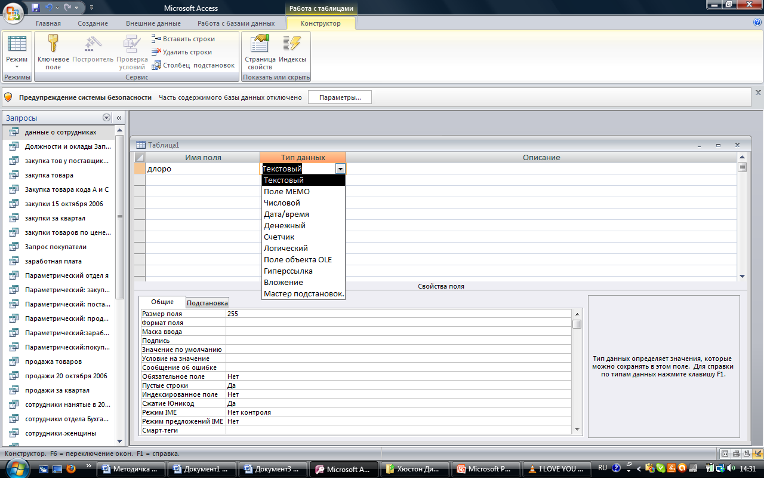Choose Денежный data type
Screen dimensions: 764x478
[x=304, y=226]
